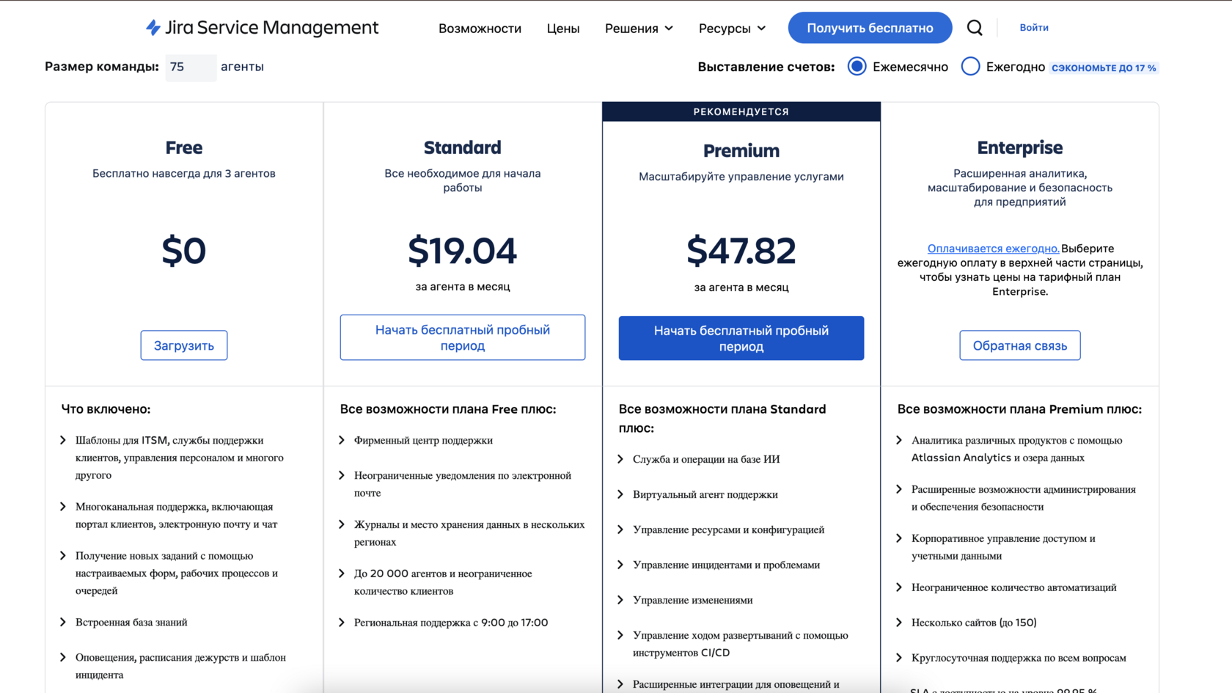
Task: Open search via the magnifier icon
Action: click(x=975, y=28)
